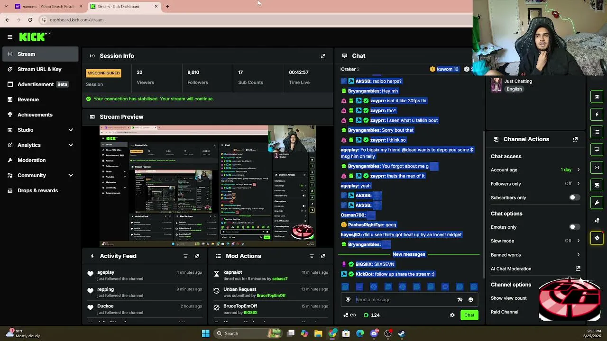Click the MISCONFIGURED session badge
The height and width of the screenshot is (341, 607).
(x=103, y=73)
